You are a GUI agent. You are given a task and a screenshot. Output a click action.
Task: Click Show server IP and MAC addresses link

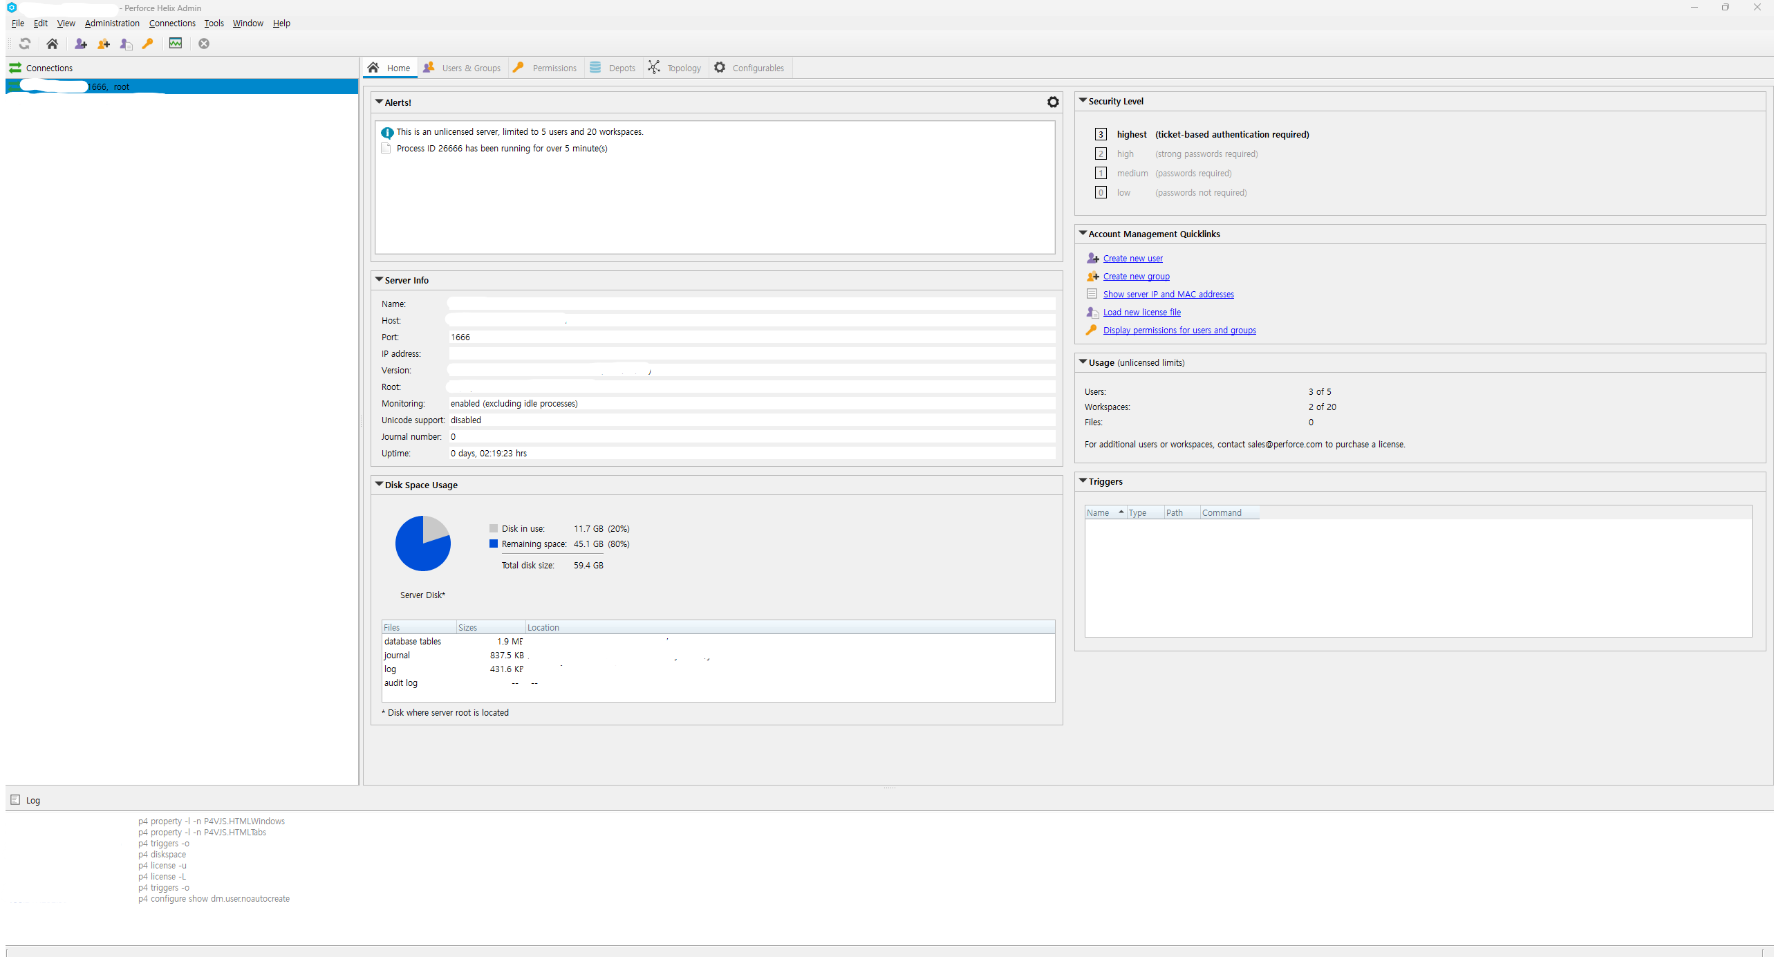click(1168, 294)
